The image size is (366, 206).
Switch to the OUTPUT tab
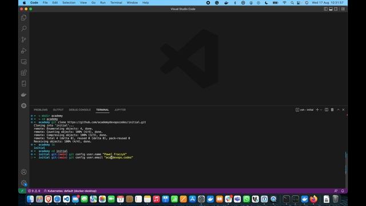58,110
